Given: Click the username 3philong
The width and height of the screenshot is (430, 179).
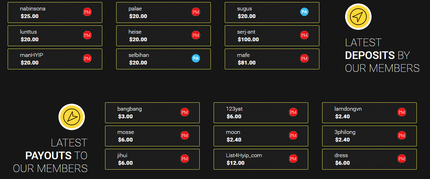Looking at the screenshot, I should pos(345,132).
